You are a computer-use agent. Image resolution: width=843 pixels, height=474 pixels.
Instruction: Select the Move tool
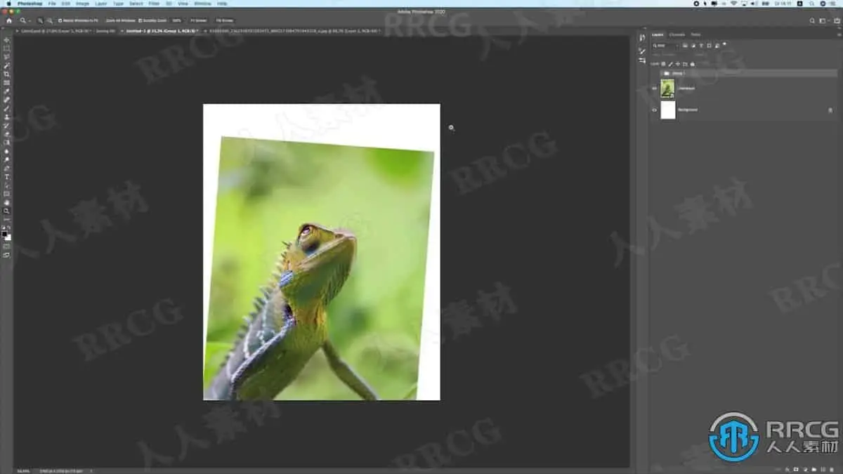click(x=7, y=40)
